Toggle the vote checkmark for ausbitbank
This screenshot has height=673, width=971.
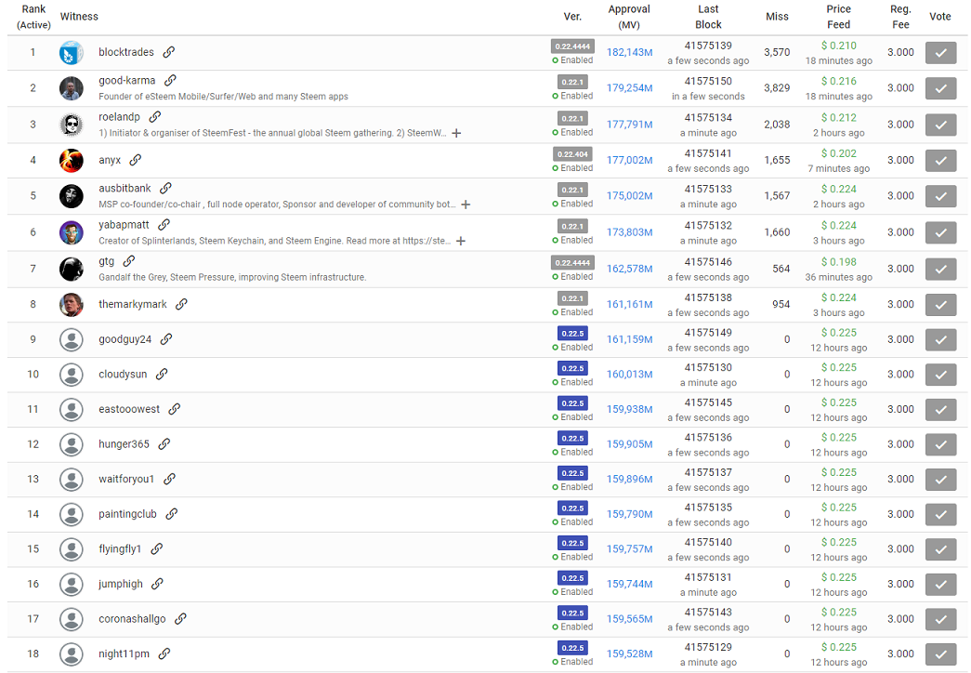[940, 196]
